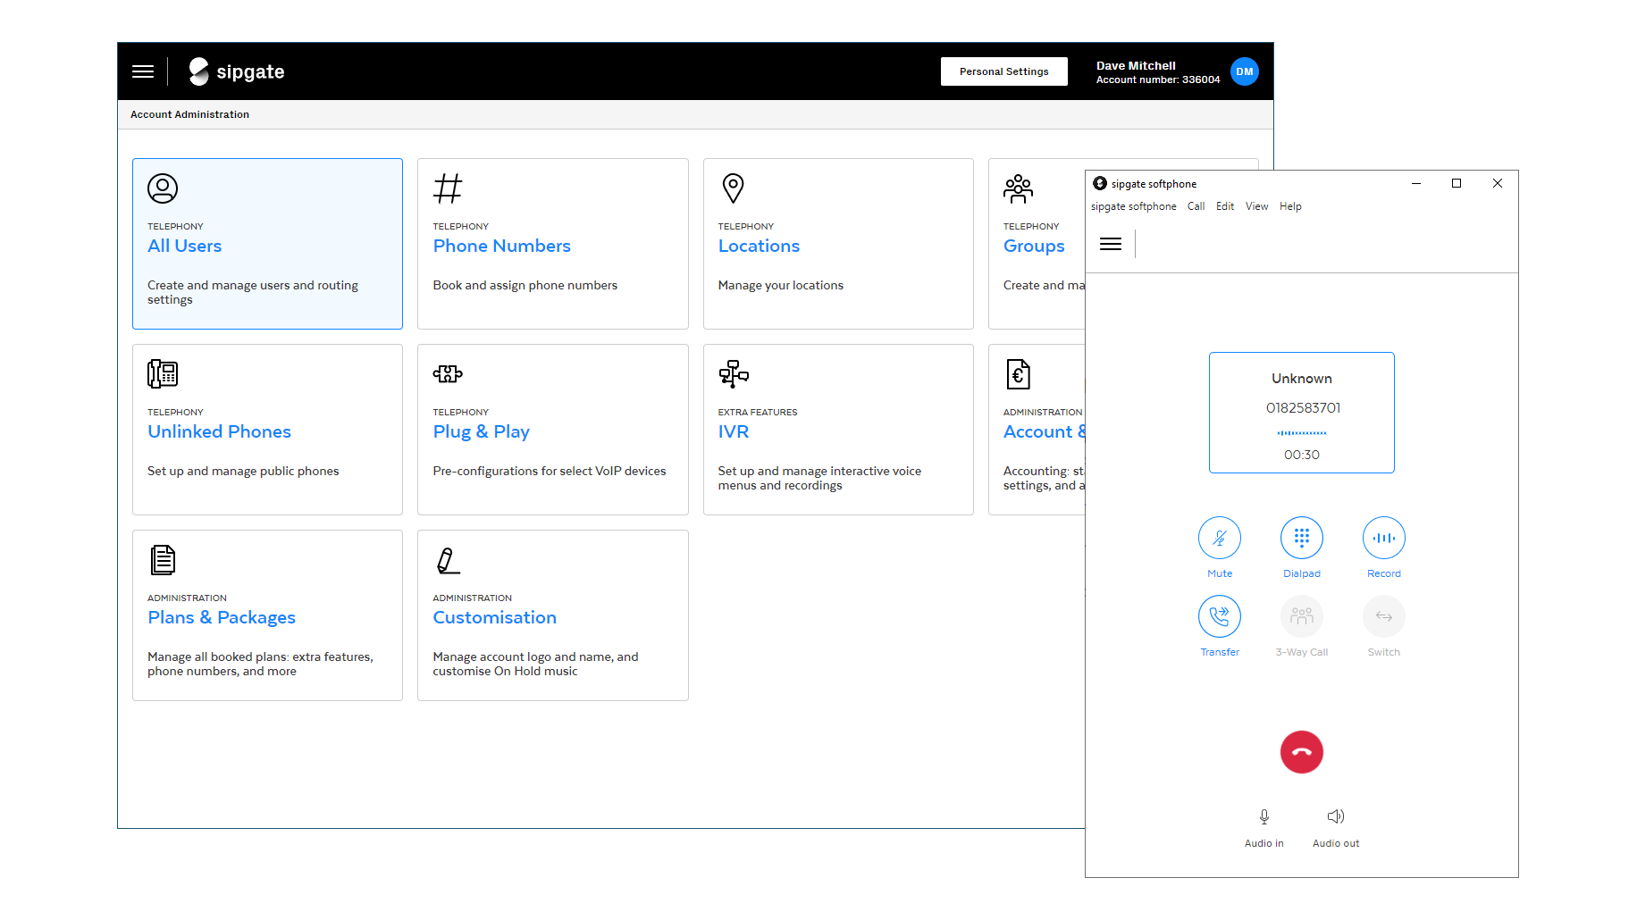Image resolution: width=1637 pixels, height=920 pixels.
Task: Click the Audio in microphone icon
Action: point(1263,815)
